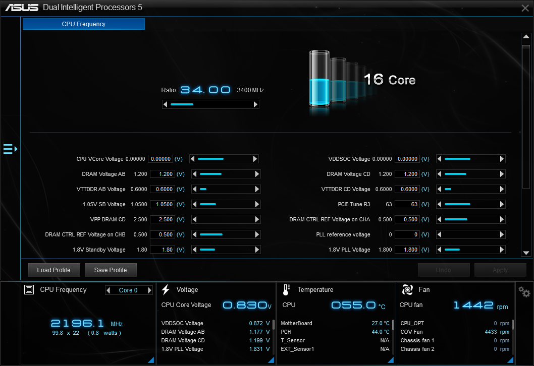Increase PCIE Tune R3 value
Image resolution: width=534 pixels, height=366 pixels.
pos(502,205)
